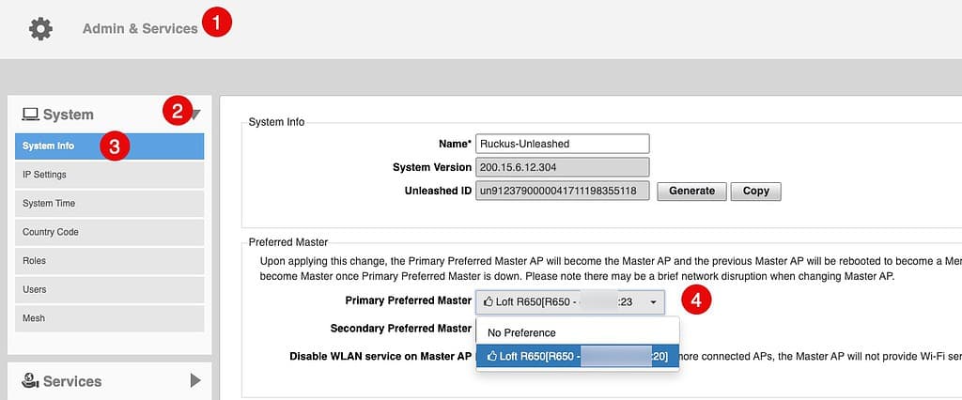Screen dimensions: 962x400
Task: Click the Services section title
Action: coord(71,381)
